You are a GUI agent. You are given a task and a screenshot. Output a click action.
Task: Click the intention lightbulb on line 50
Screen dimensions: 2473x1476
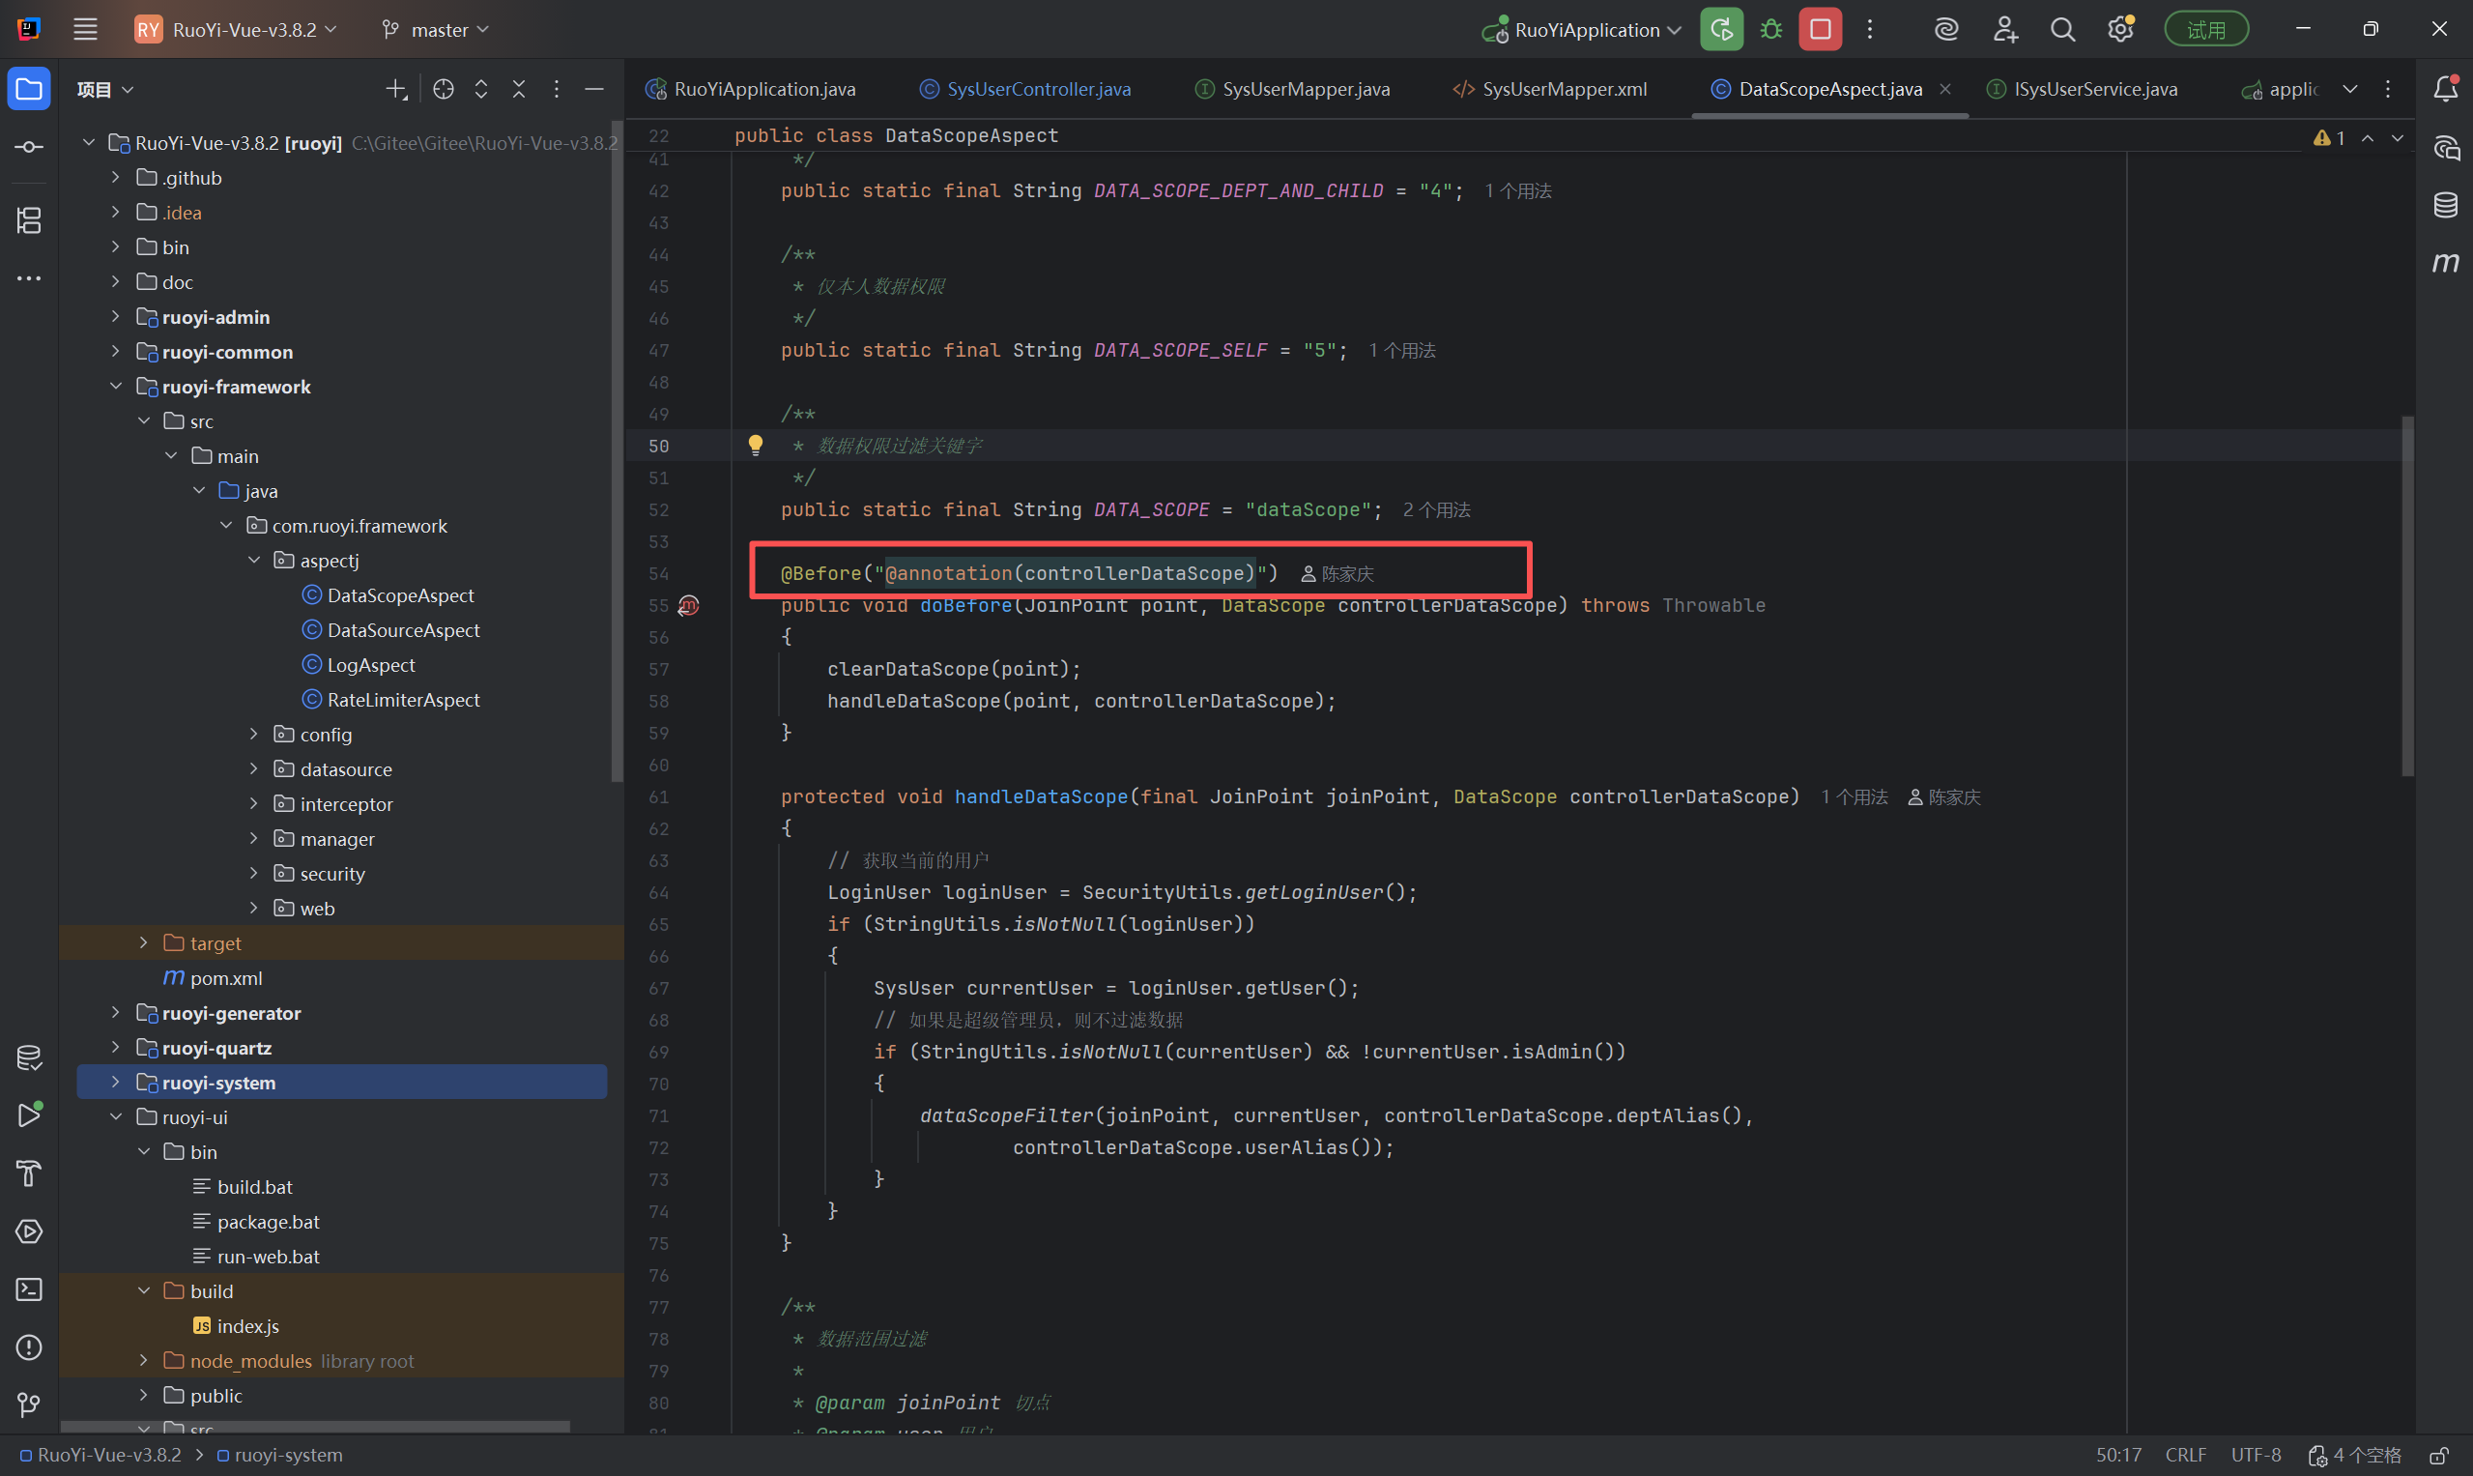[x=756, y=445]
